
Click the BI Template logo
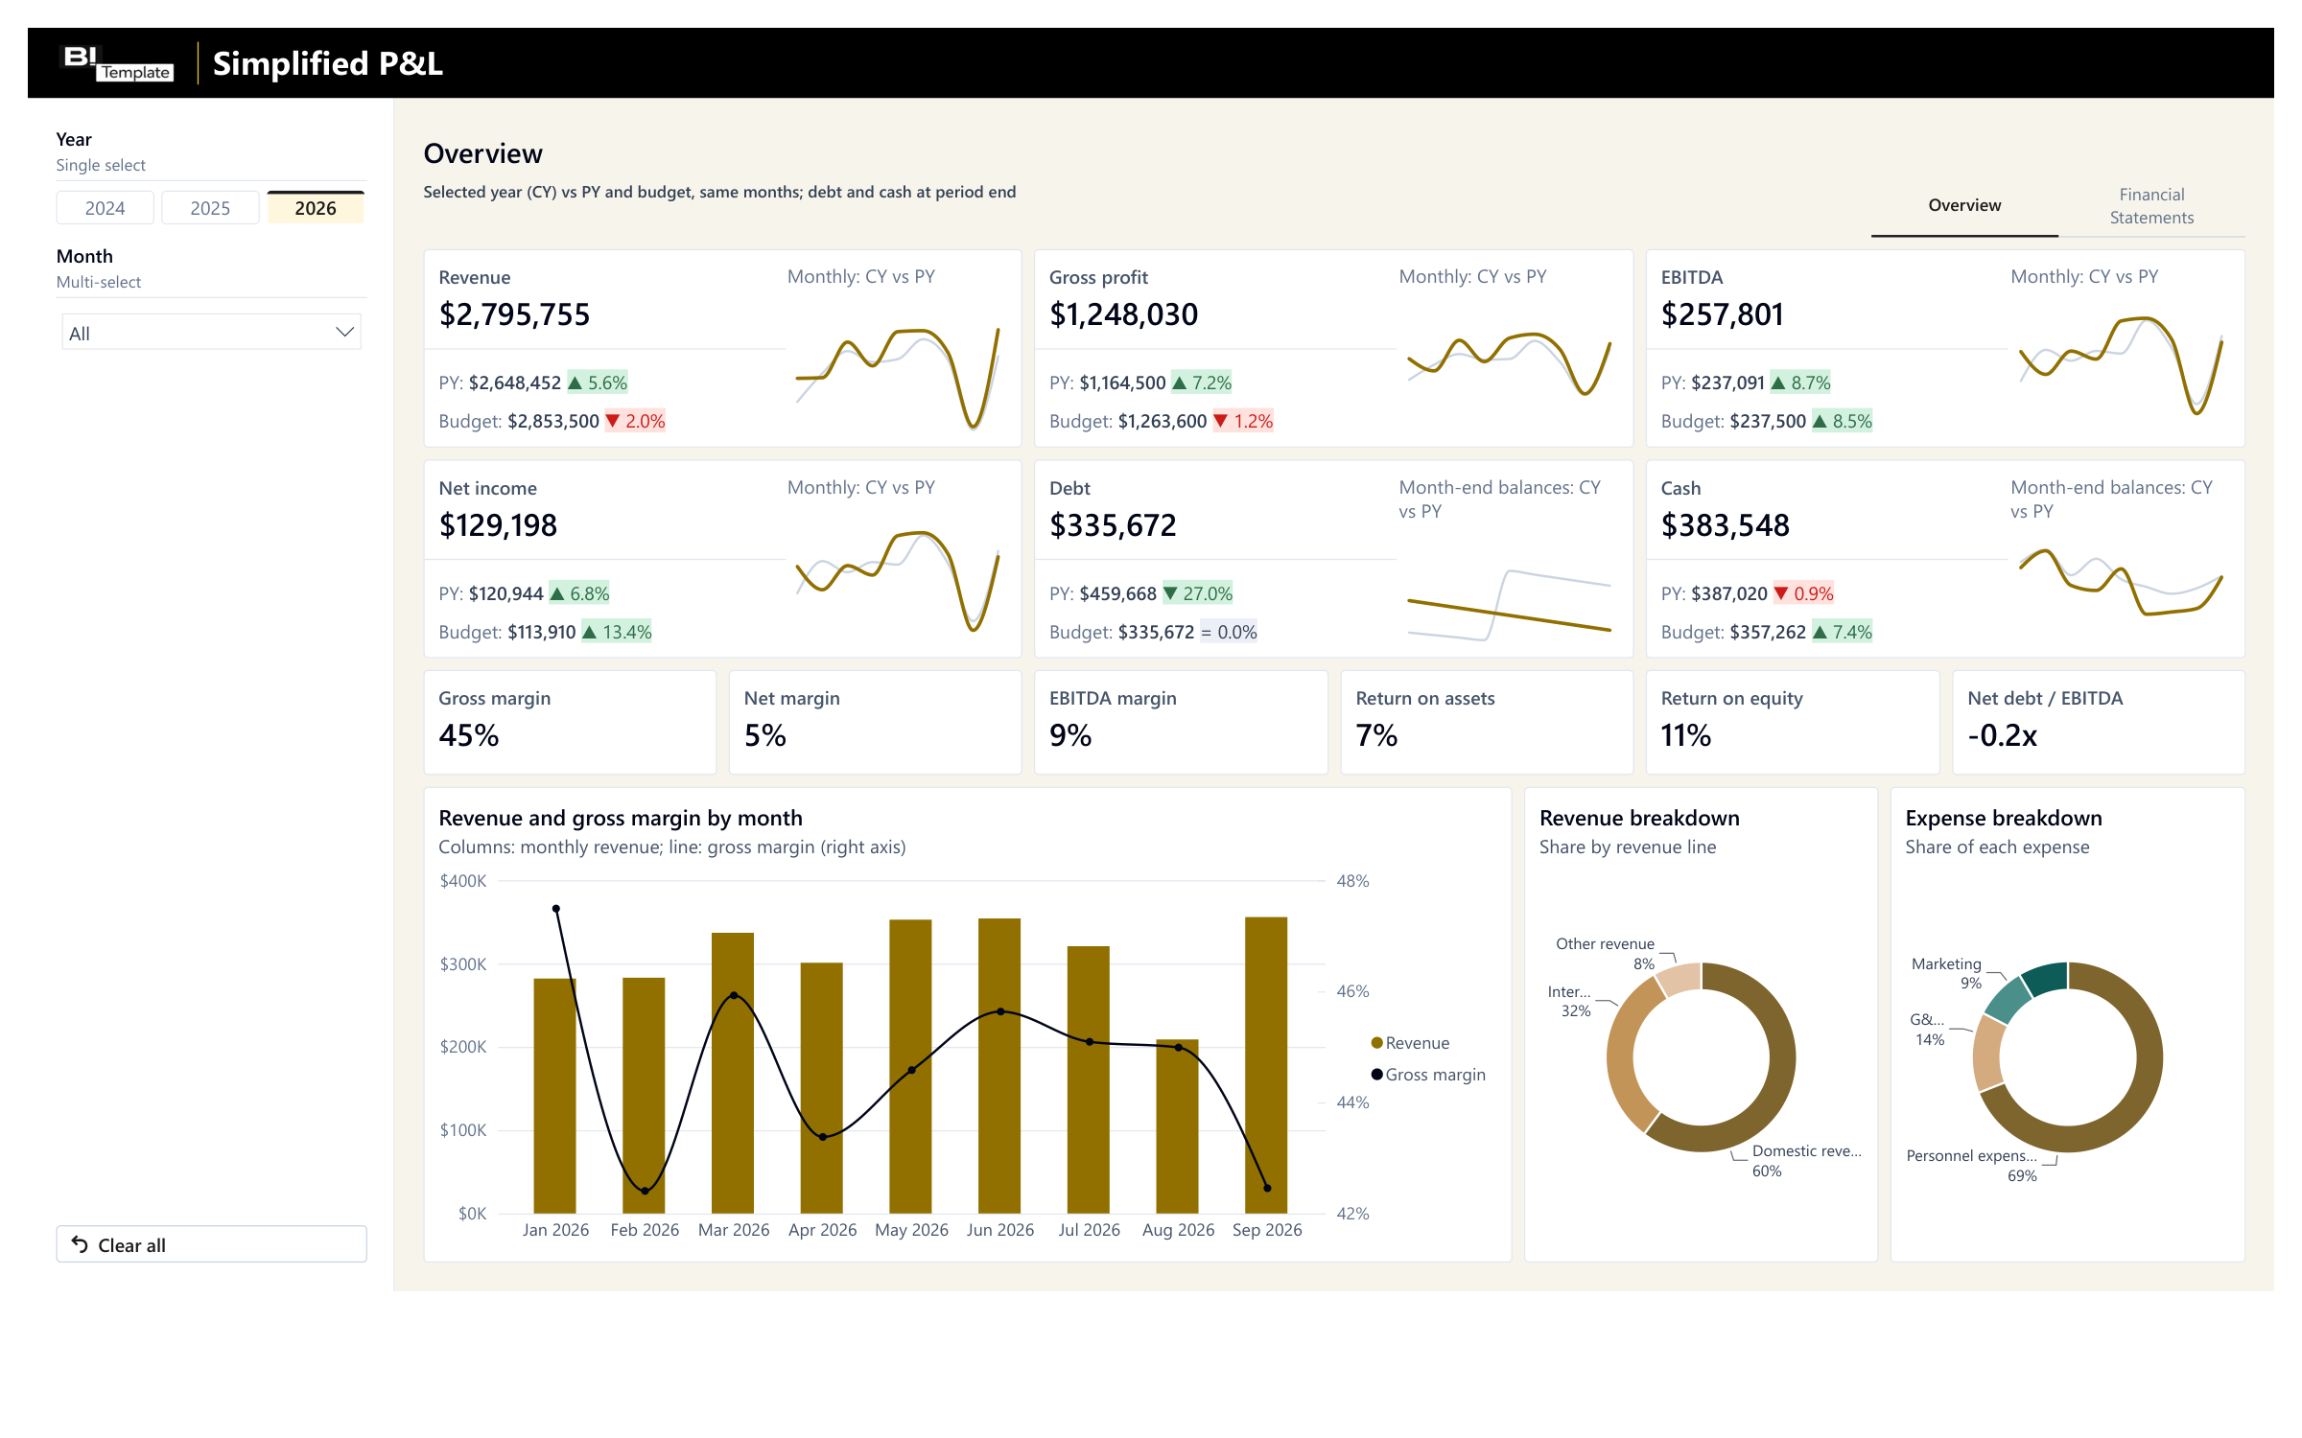(x=117, y=63)
